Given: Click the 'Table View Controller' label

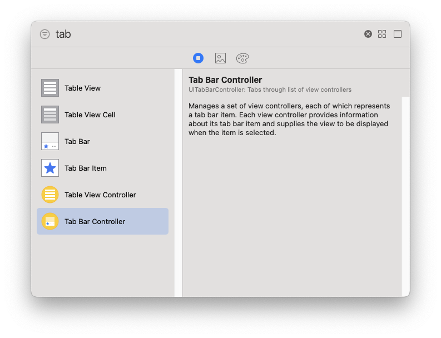Looking at the screenshot, I should 101,195.
